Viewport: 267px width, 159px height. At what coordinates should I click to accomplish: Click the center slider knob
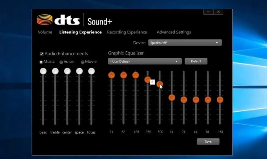(x=67, y=71)
